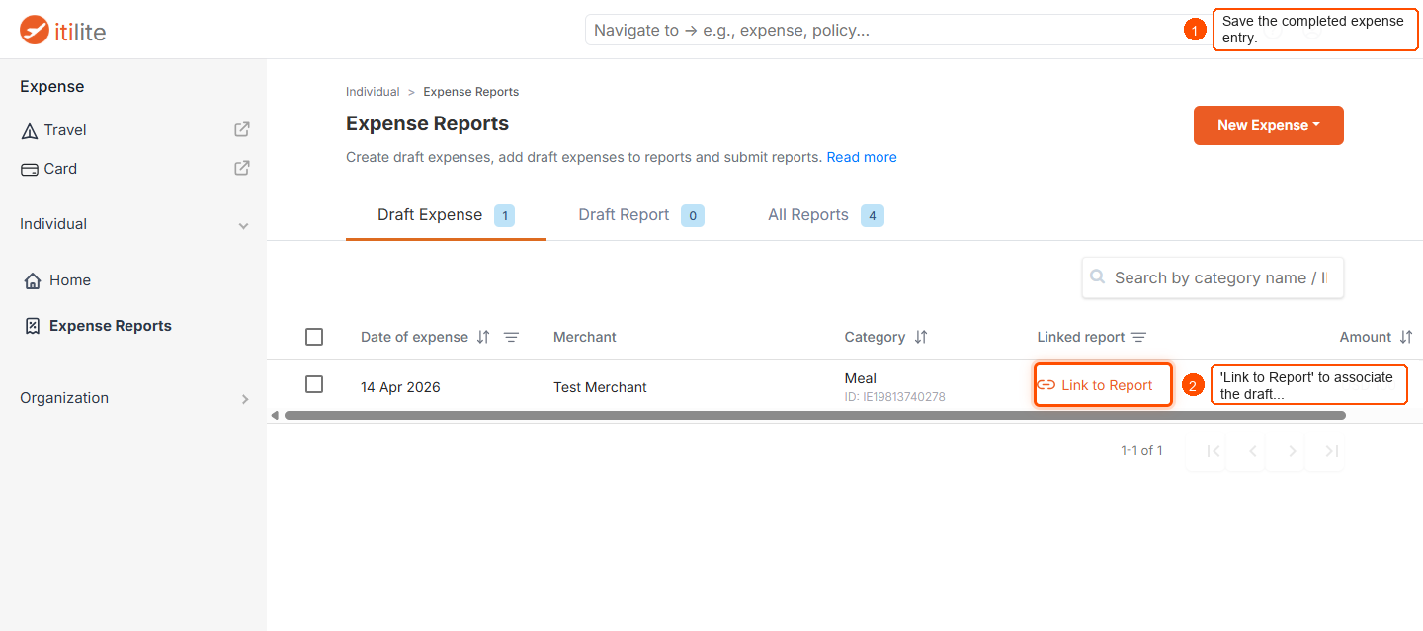Switch to Draft Expense tab
Image resolution: width=1423 pixels, height=631 pixels.
coord(446,215)
